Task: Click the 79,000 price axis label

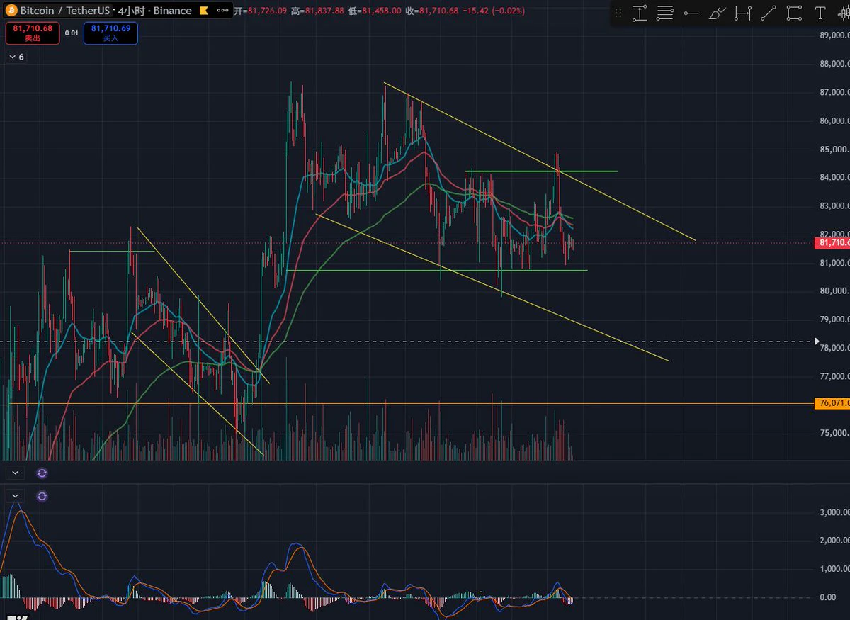Action: tap(834, 320)
